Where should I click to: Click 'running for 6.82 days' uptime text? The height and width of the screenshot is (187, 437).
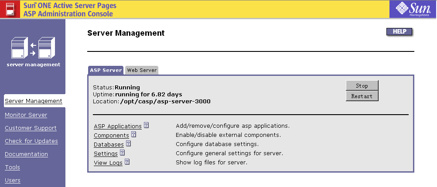[149, 95]
